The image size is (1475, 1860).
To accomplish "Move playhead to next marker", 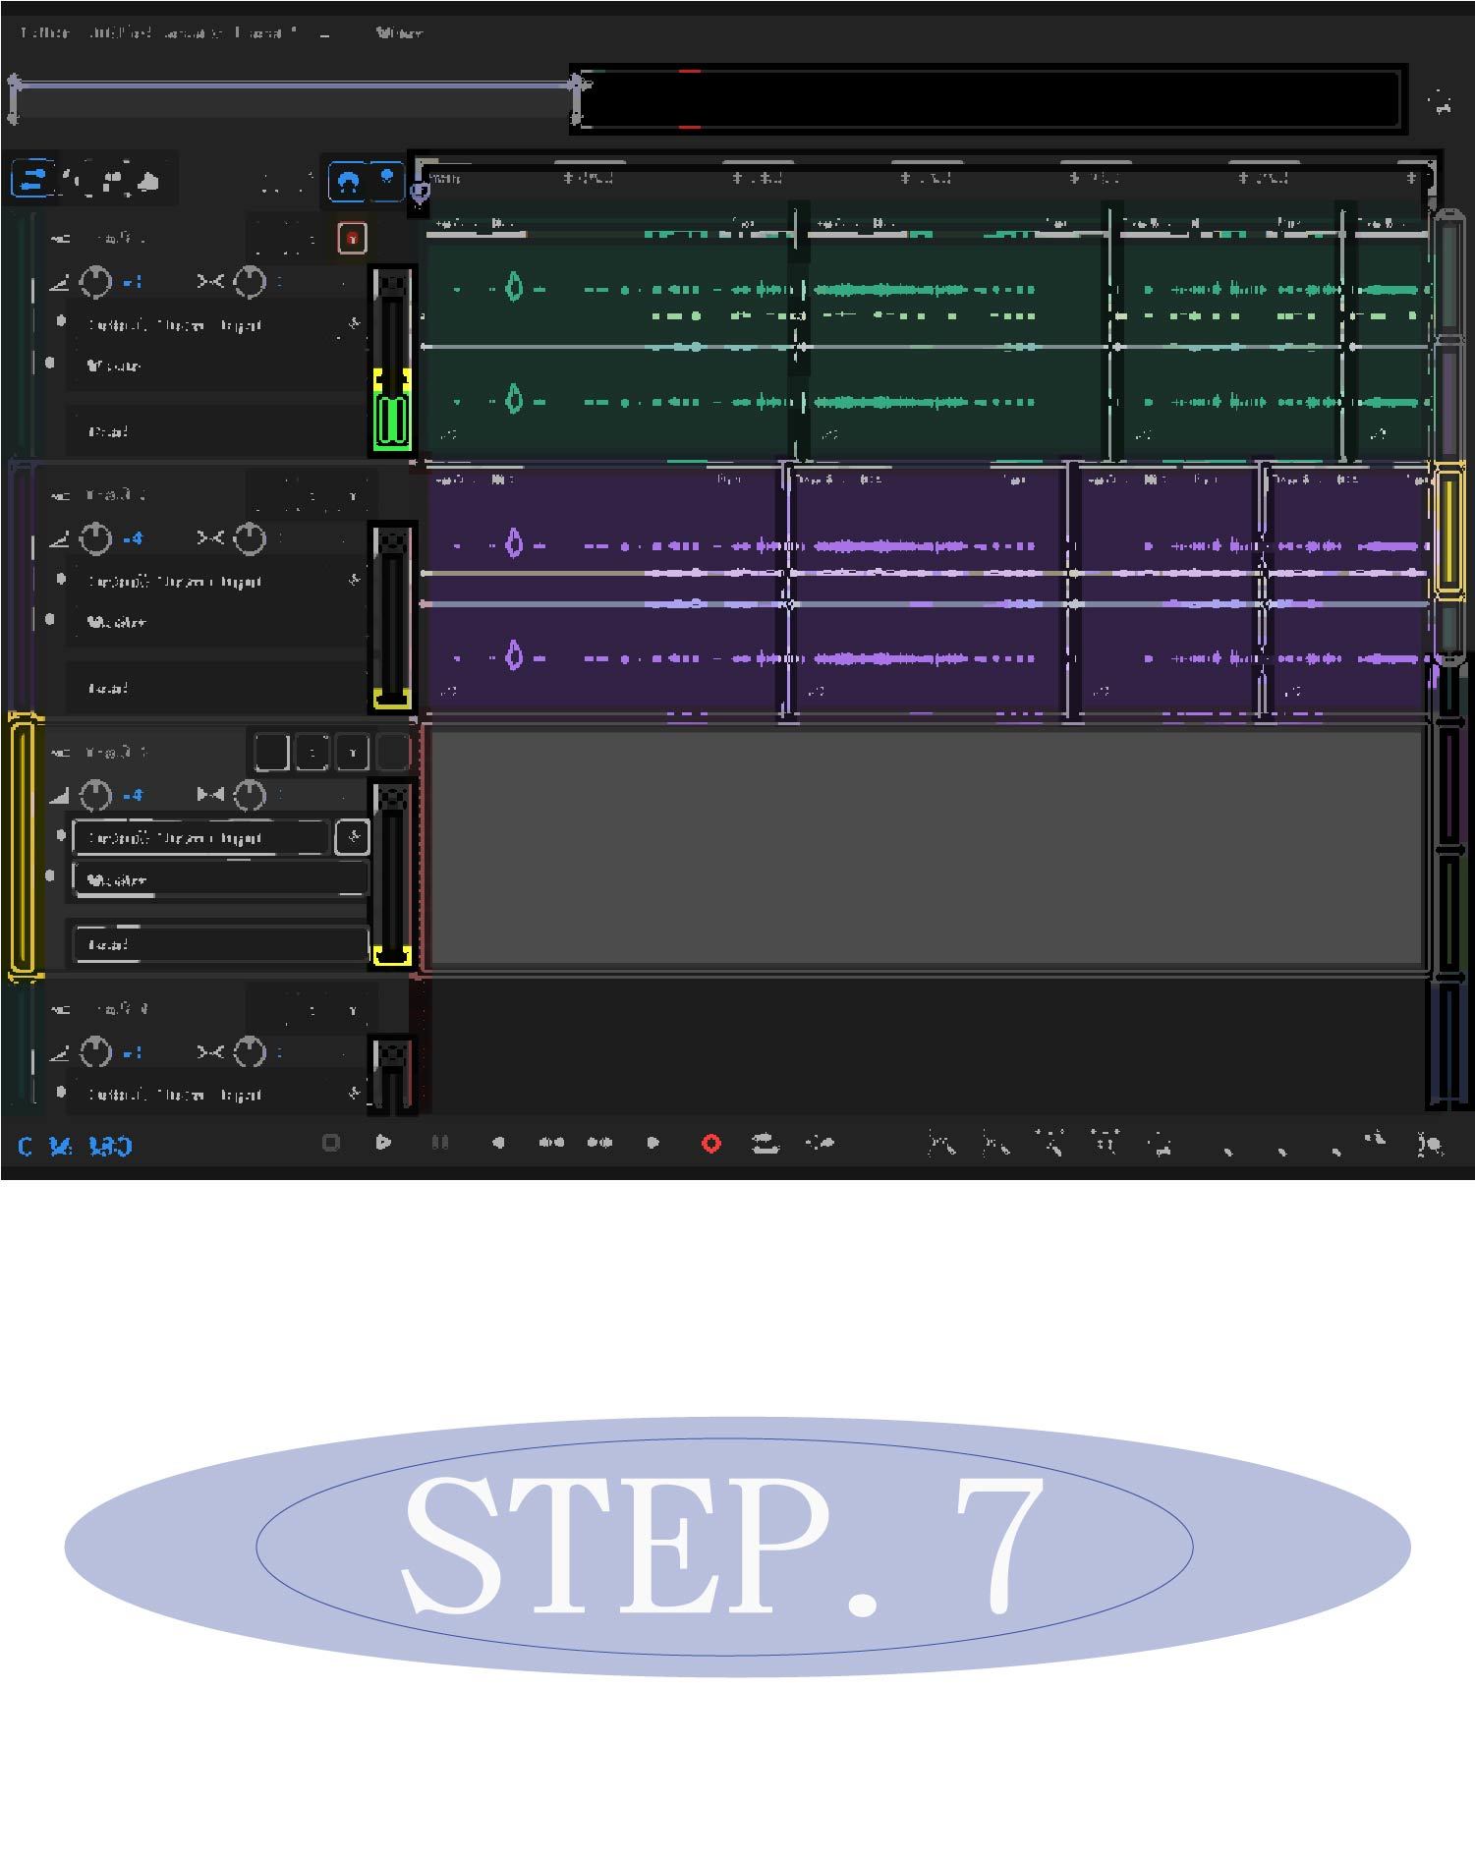I will click(x=653, y=1143).
